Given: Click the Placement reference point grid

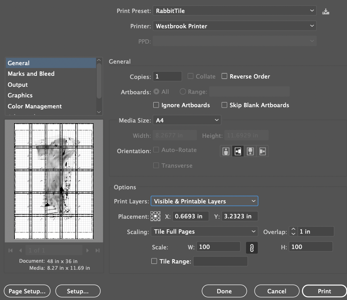Looking at the screenshot, I should (155, 216).
